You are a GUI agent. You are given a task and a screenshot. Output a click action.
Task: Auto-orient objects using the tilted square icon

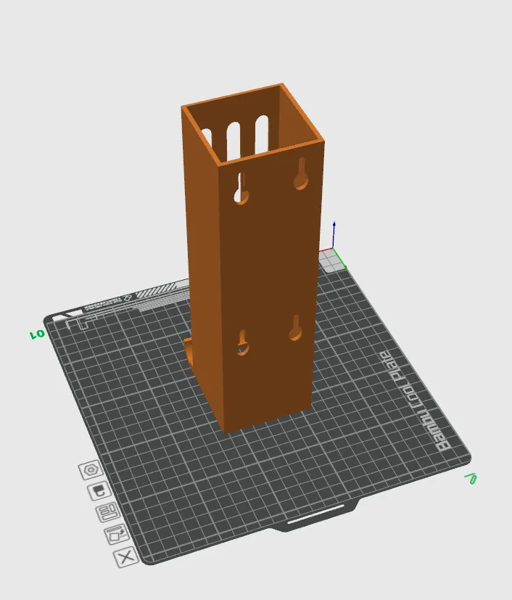click(117, 534)
